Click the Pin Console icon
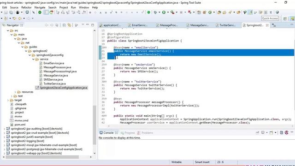295x166 pixels. [x=257, y=133]
